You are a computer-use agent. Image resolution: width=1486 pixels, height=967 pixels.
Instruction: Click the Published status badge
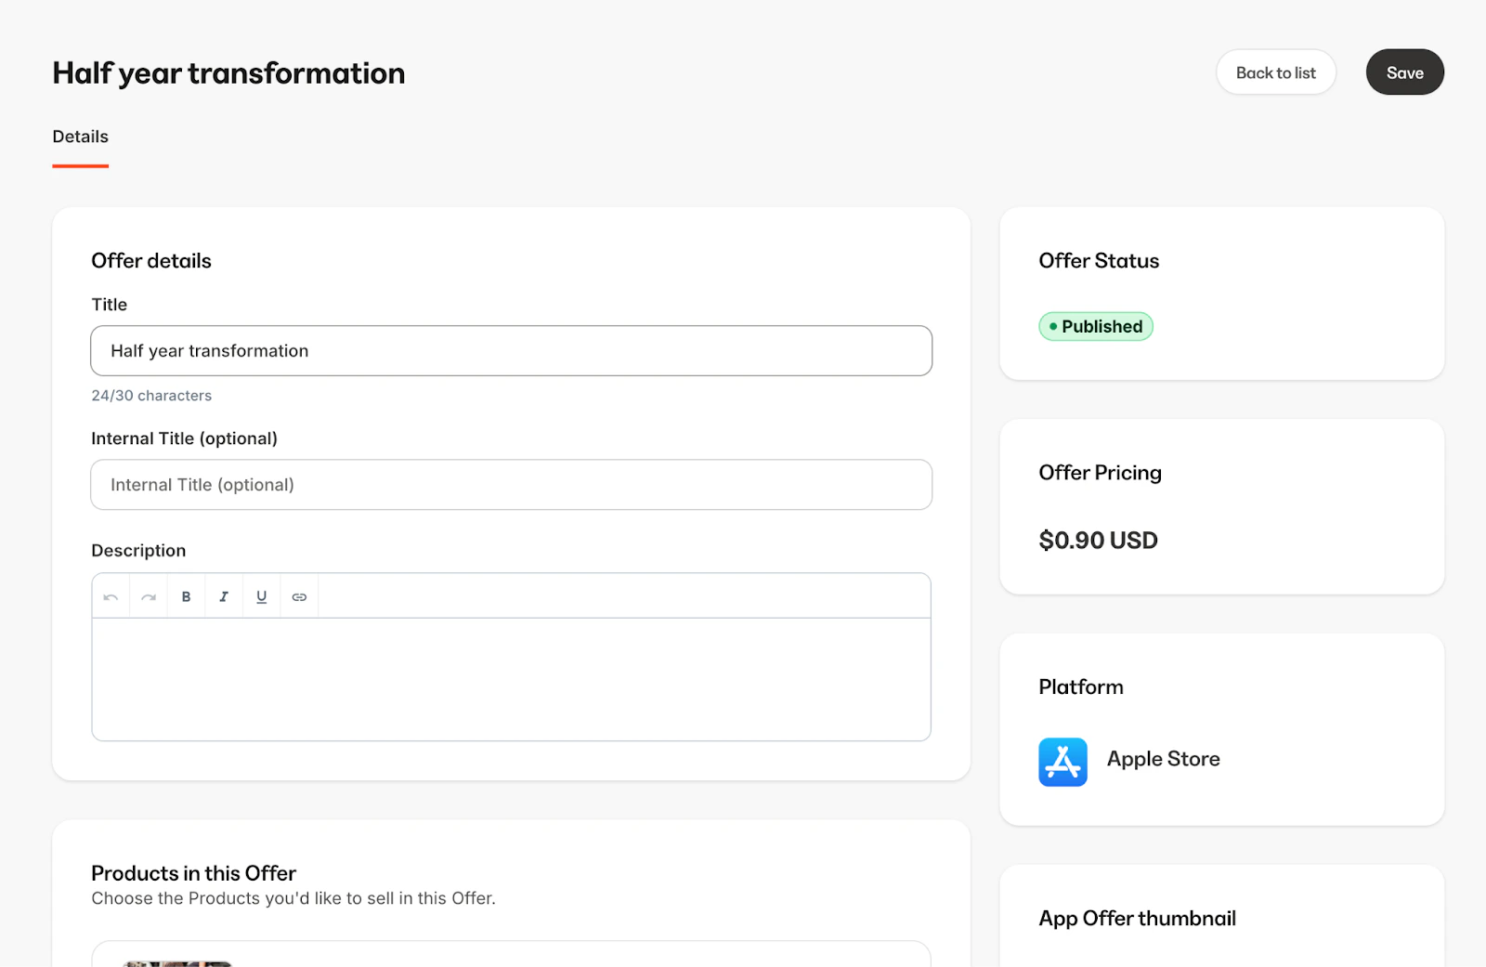1096,326
